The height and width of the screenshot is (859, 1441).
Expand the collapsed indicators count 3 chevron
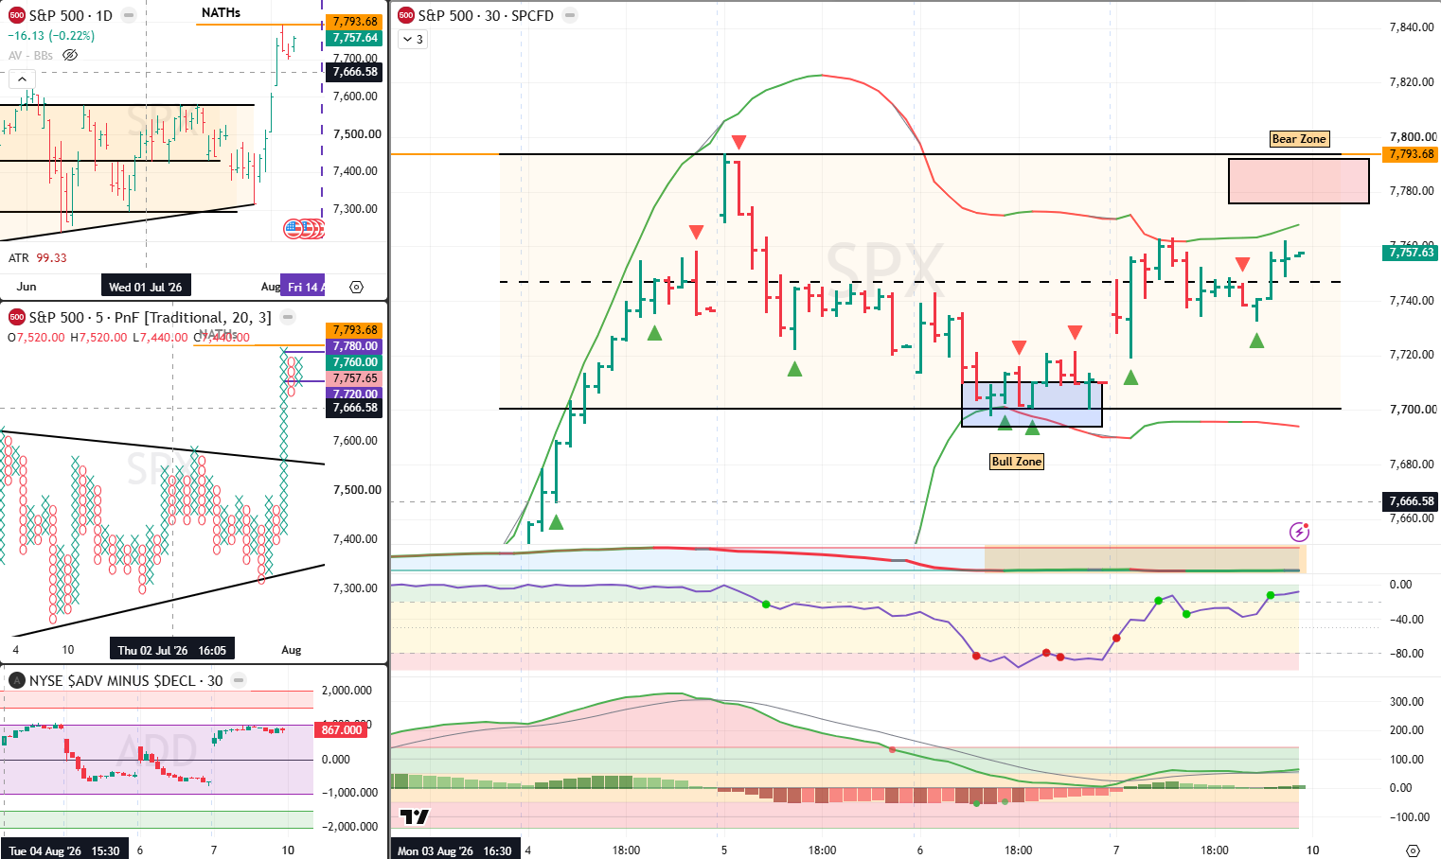pos(413,39)
